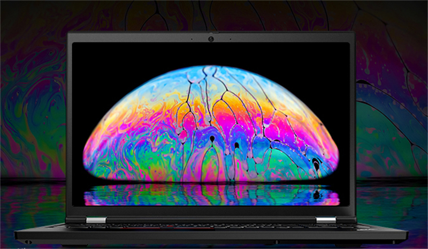Click the bubble's reflection on the screen

[x=211, y=195]
